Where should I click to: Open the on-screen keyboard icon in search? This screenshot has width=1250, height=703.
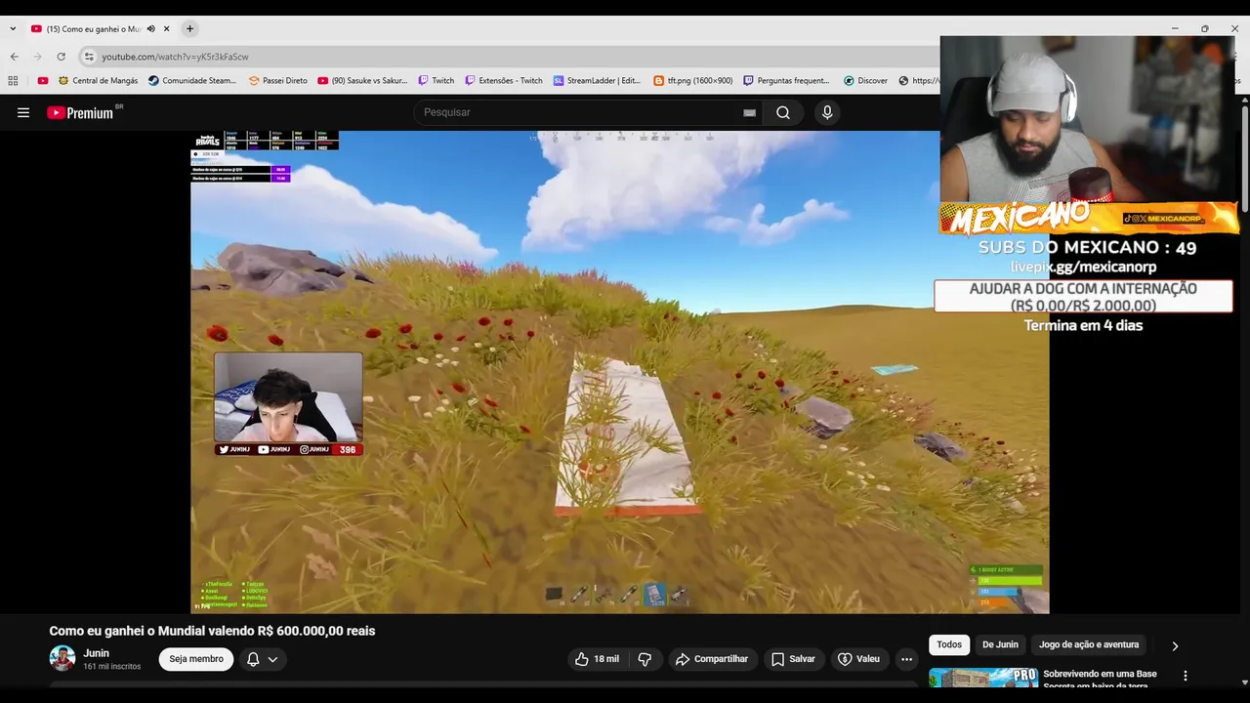tap(749, 112)
